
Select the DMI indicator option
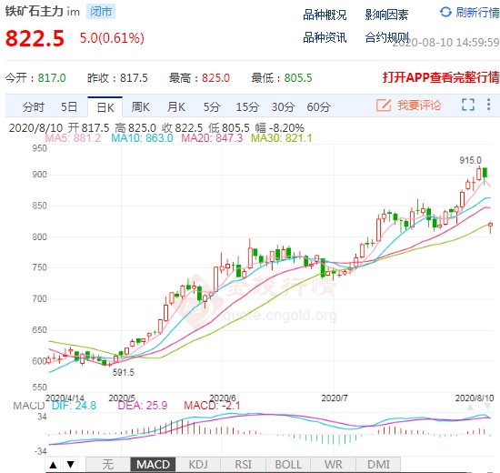click(x=378, y=465)
